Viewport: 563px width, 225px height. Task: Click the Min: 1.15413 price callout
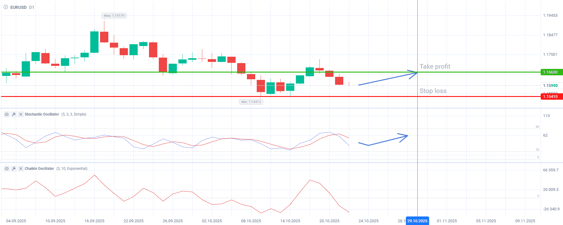[251, 102]
